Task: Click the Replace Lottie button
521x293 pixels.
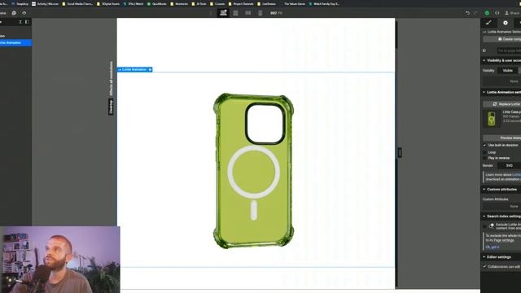Action: coord(502,104)
